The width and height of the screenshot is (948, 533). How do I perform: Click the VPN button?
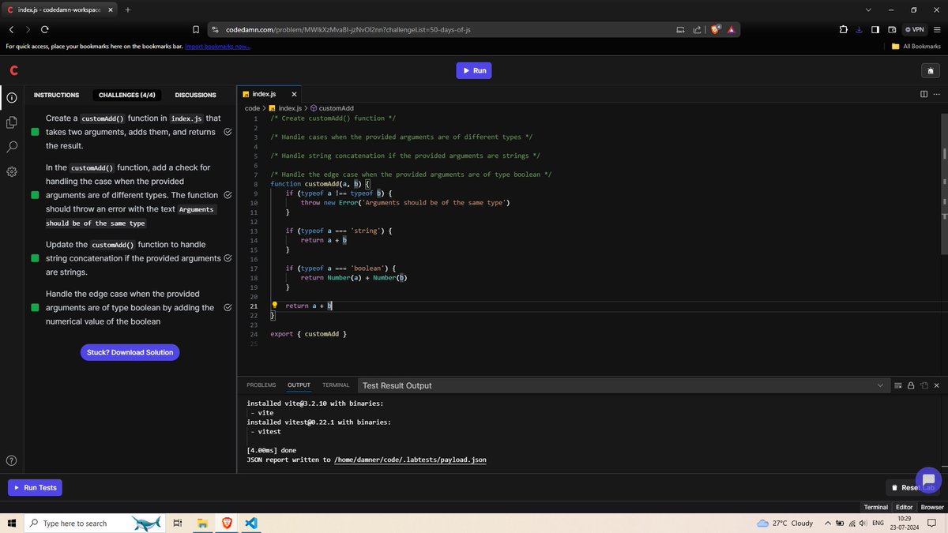point(915,29)
